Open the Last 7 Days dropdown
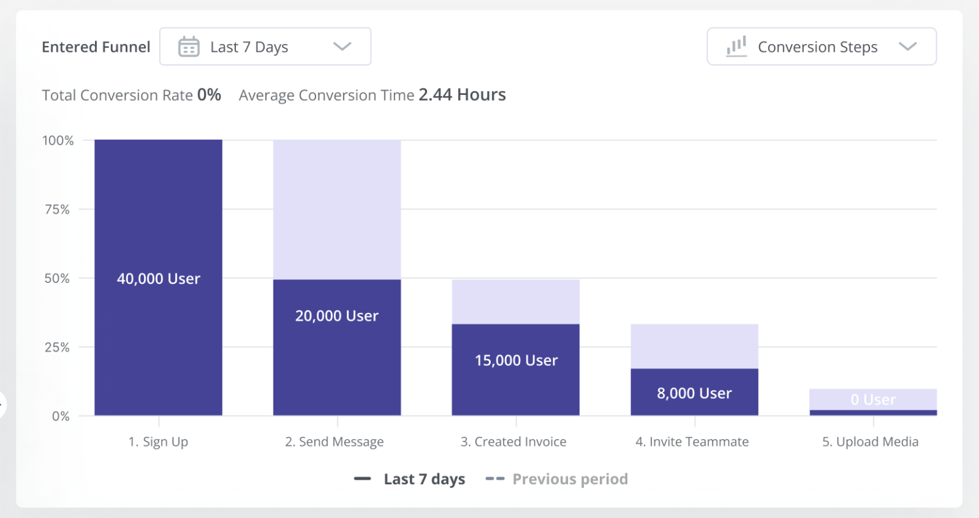 [x=265, y=46]
